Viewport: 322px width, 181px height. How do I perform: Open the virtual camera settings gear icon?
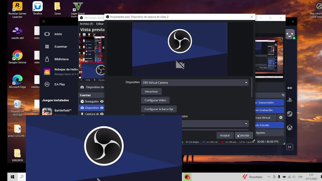[x=281, y=117]
